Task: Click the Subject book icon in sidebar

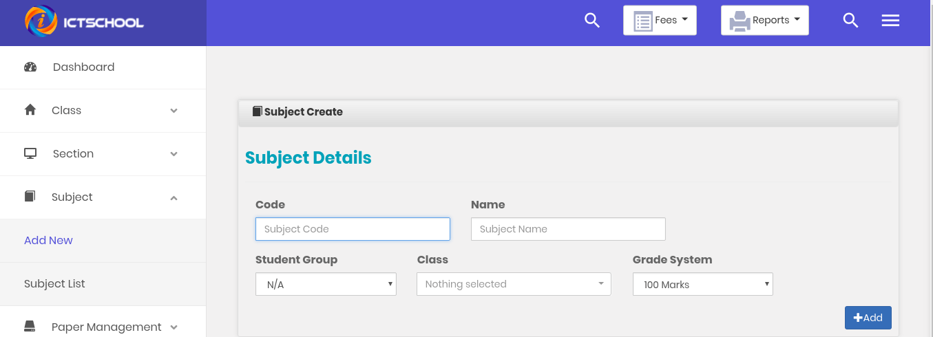Action: pyautogui.click(x=30, y=197)
